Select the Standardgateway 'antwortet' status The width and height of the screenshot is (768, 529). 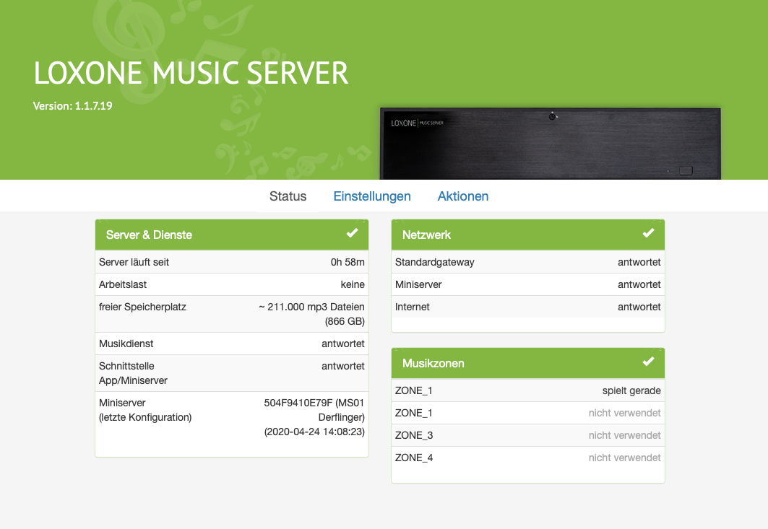[639, 262]
